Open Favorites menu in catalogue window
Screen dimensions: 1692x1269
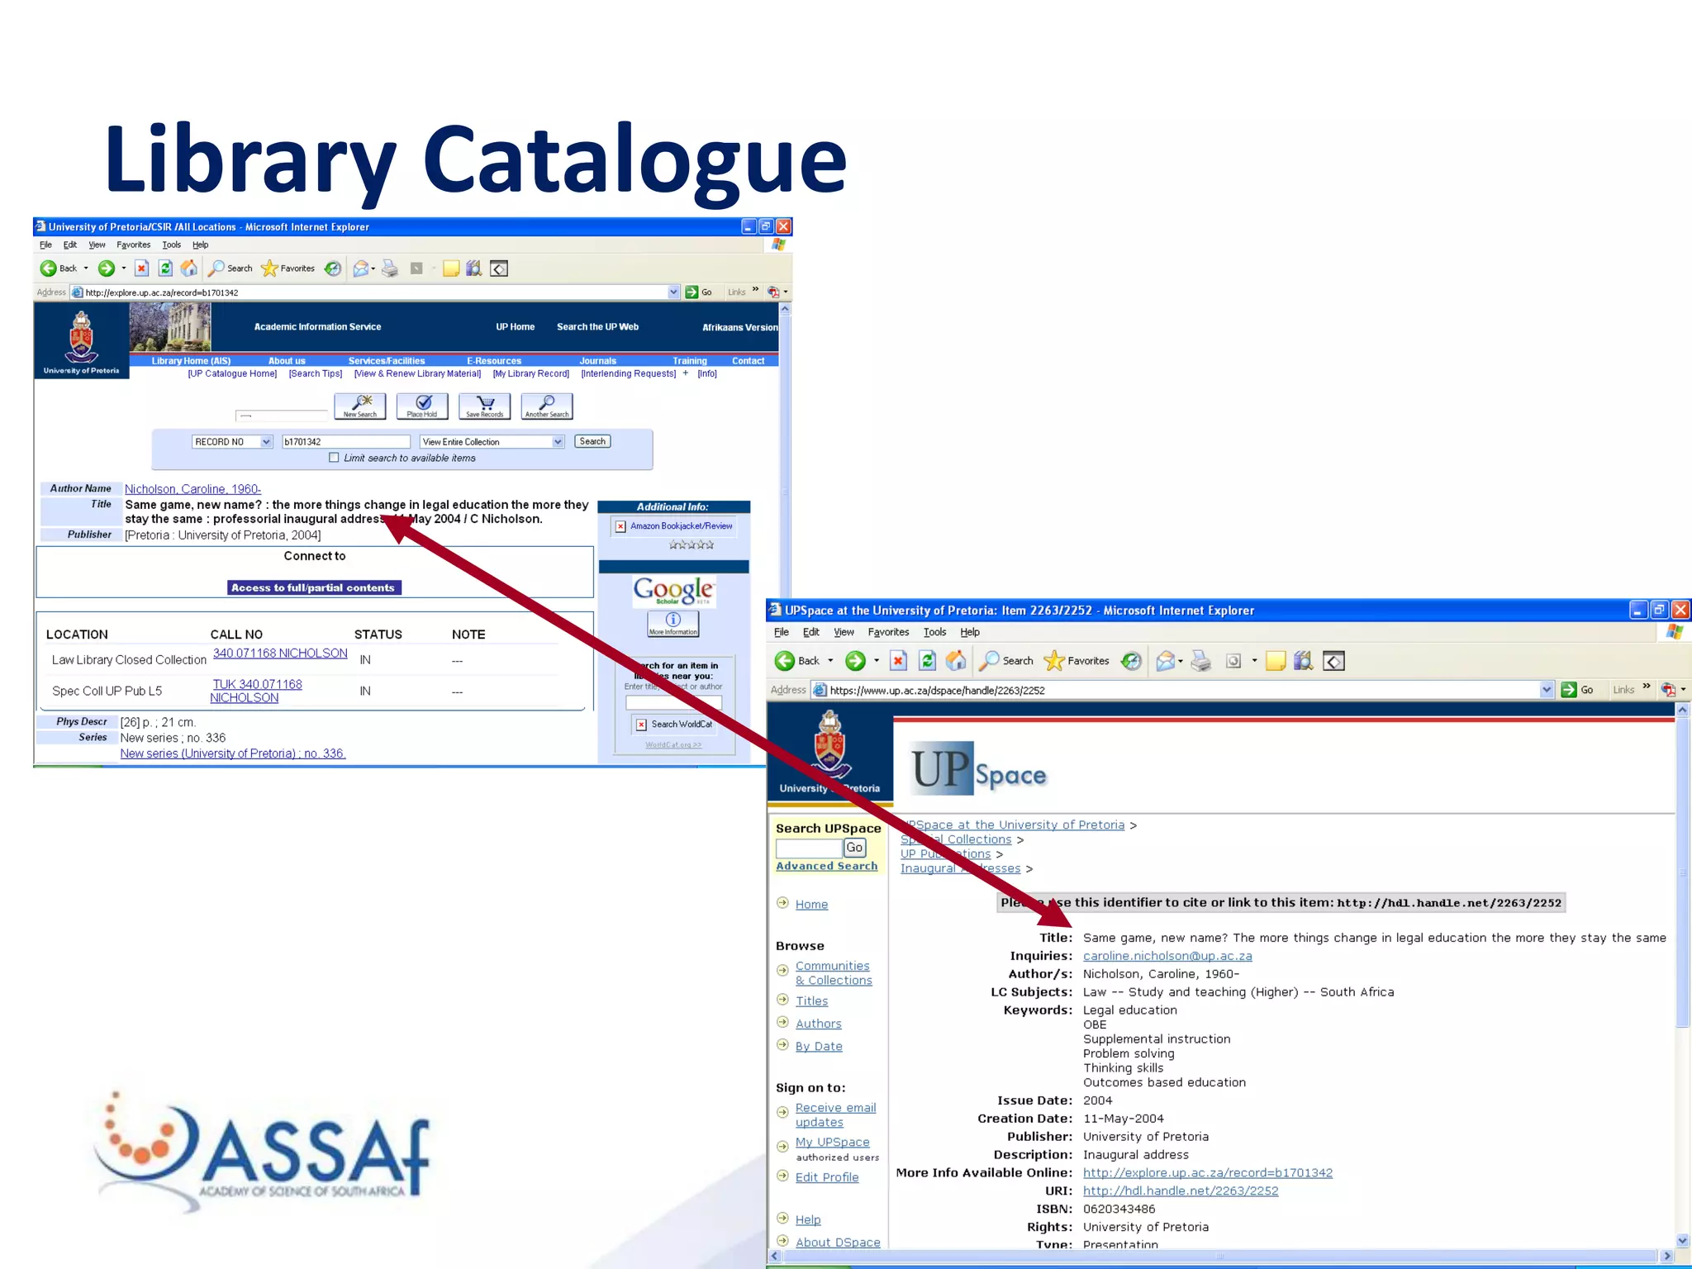pyautogui.click(x=133, y=245)
